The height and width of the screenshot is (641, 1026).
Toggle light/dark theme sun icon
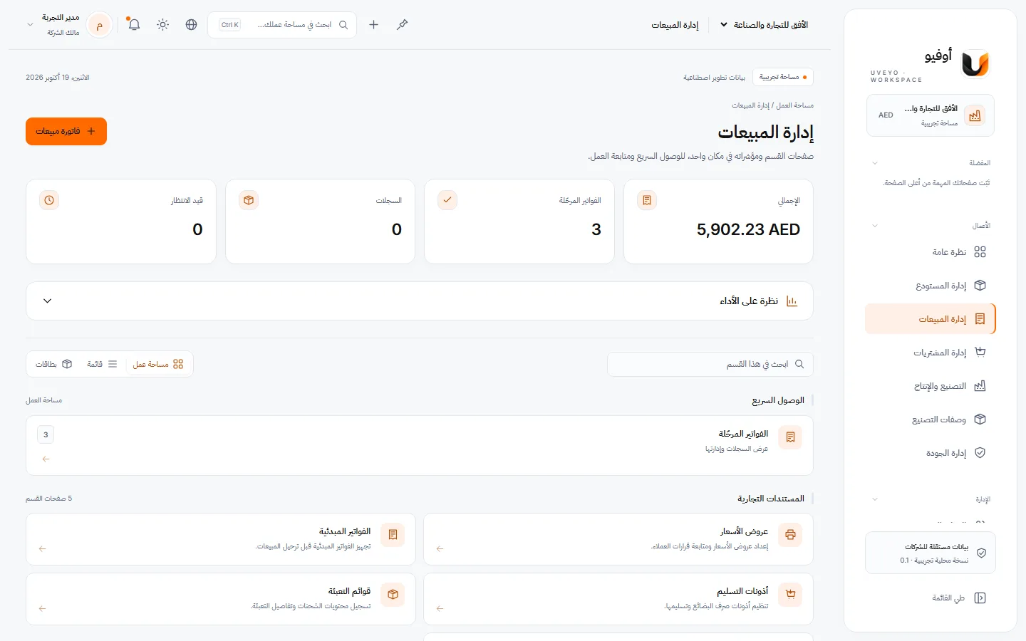pos(163,25)
